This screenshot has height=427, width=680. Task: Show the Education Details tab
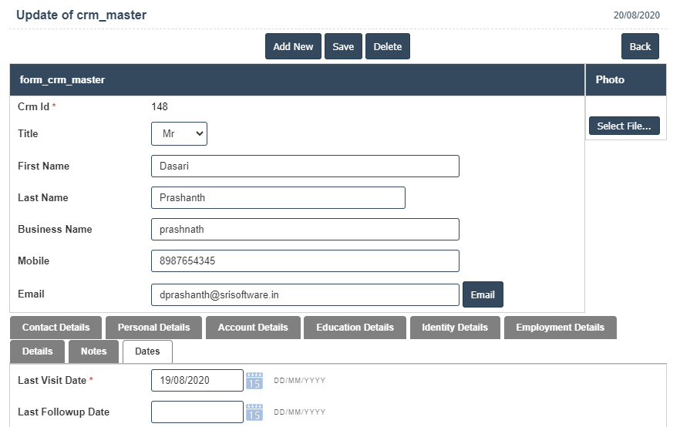355,328
